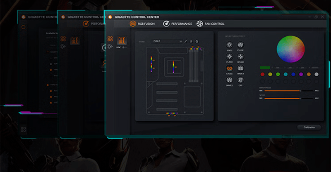Image resolution: width=331 pixels, height=172 pixels.
Task: Click Gigabyte logo in leftmost background window
Action: tap(24, 17)
